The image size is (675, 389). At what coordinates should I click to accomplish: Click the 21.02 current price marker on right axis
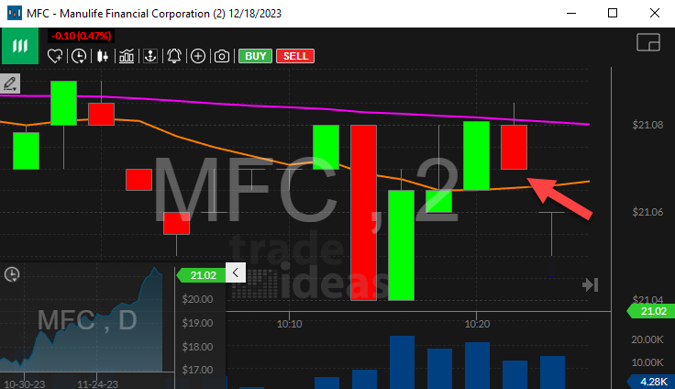[x=652, y=311]
